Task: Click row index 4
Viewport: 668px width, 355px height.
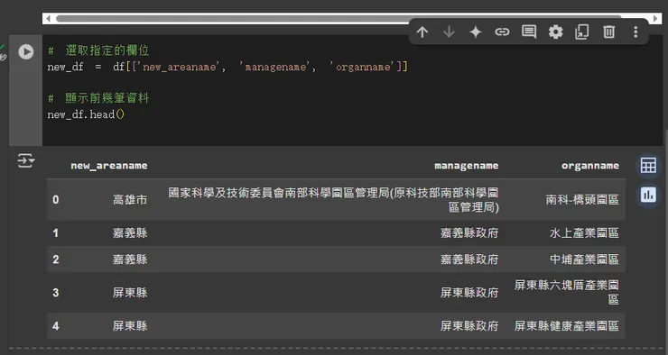Action: pyautogui.click(x=56, y=326)
